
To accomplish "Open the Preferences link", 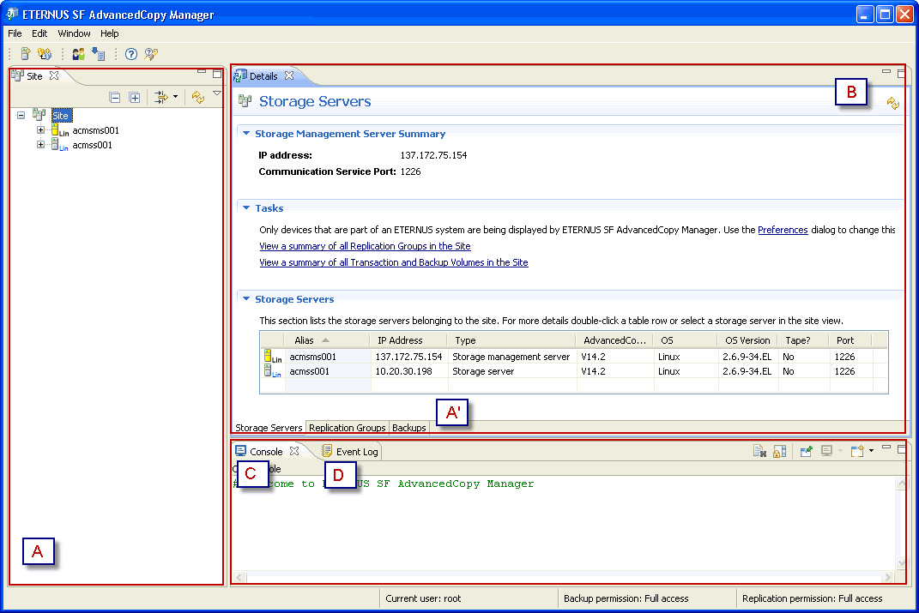I will coord(783,230).
